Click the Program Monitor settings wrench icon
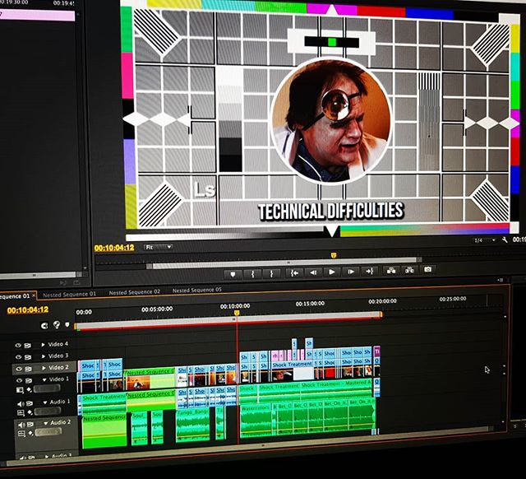 click(502, 240)
